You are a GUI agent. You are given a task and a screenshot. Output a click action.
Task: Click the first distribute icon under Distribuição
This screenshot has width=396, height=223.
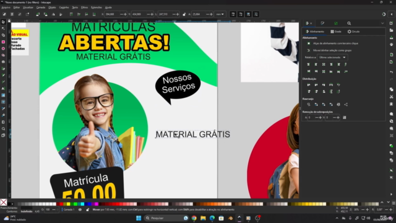[308, 85]
